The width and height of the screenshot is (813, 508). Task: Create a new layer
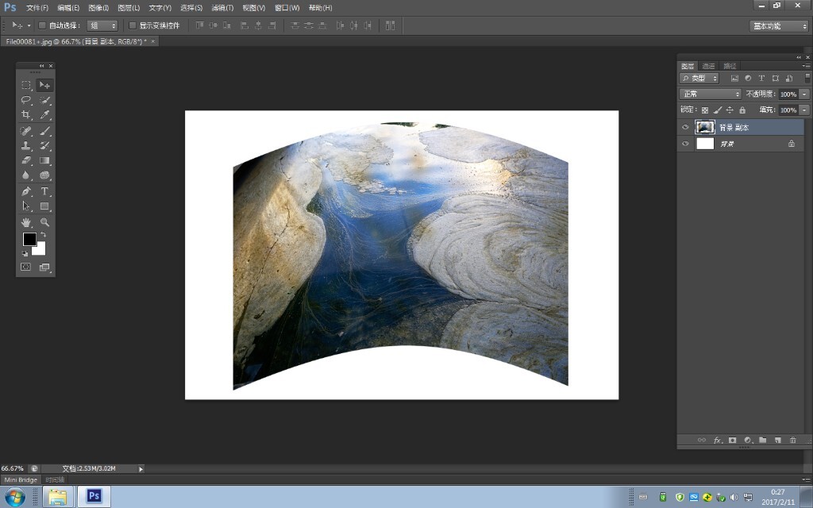[778, 440]
